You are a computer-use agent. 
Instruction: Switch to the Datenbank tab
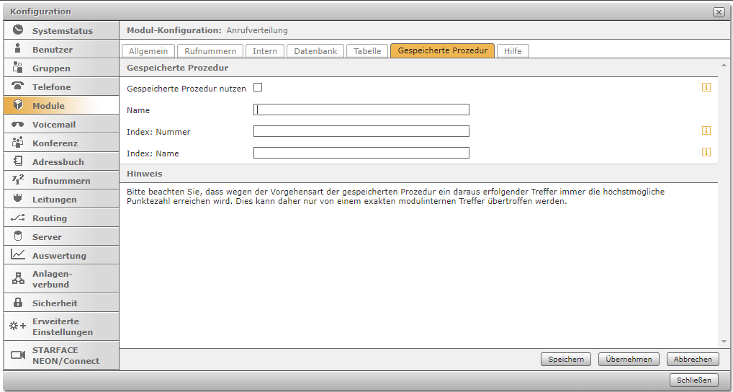[315, 51]
